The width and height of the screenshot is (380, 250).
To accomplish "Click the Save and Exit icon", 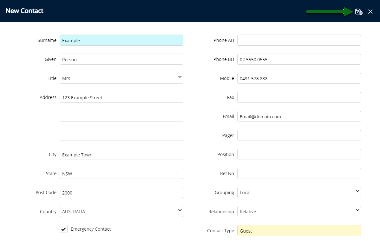I will click(x=359, y=12).
